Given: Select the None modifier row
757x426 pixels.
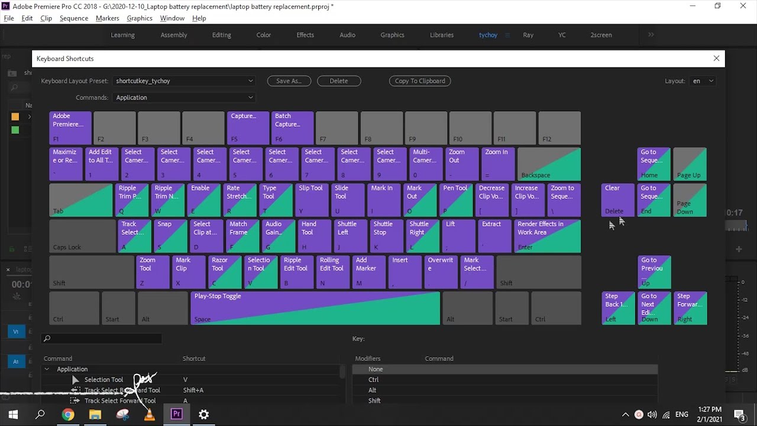Looking at the screenshot, I should click(505, 369).
